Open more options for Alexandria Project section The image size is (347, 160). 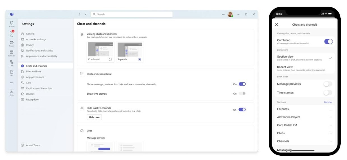pyautogui.click(x=331, y=117)
